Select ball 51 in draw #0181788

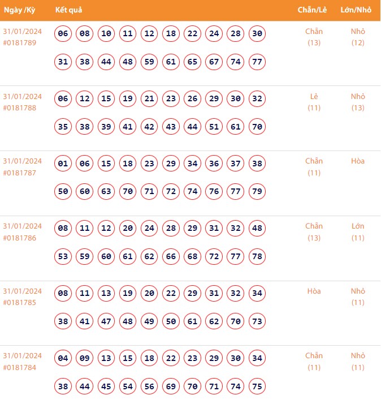click(x=214, y=127)
